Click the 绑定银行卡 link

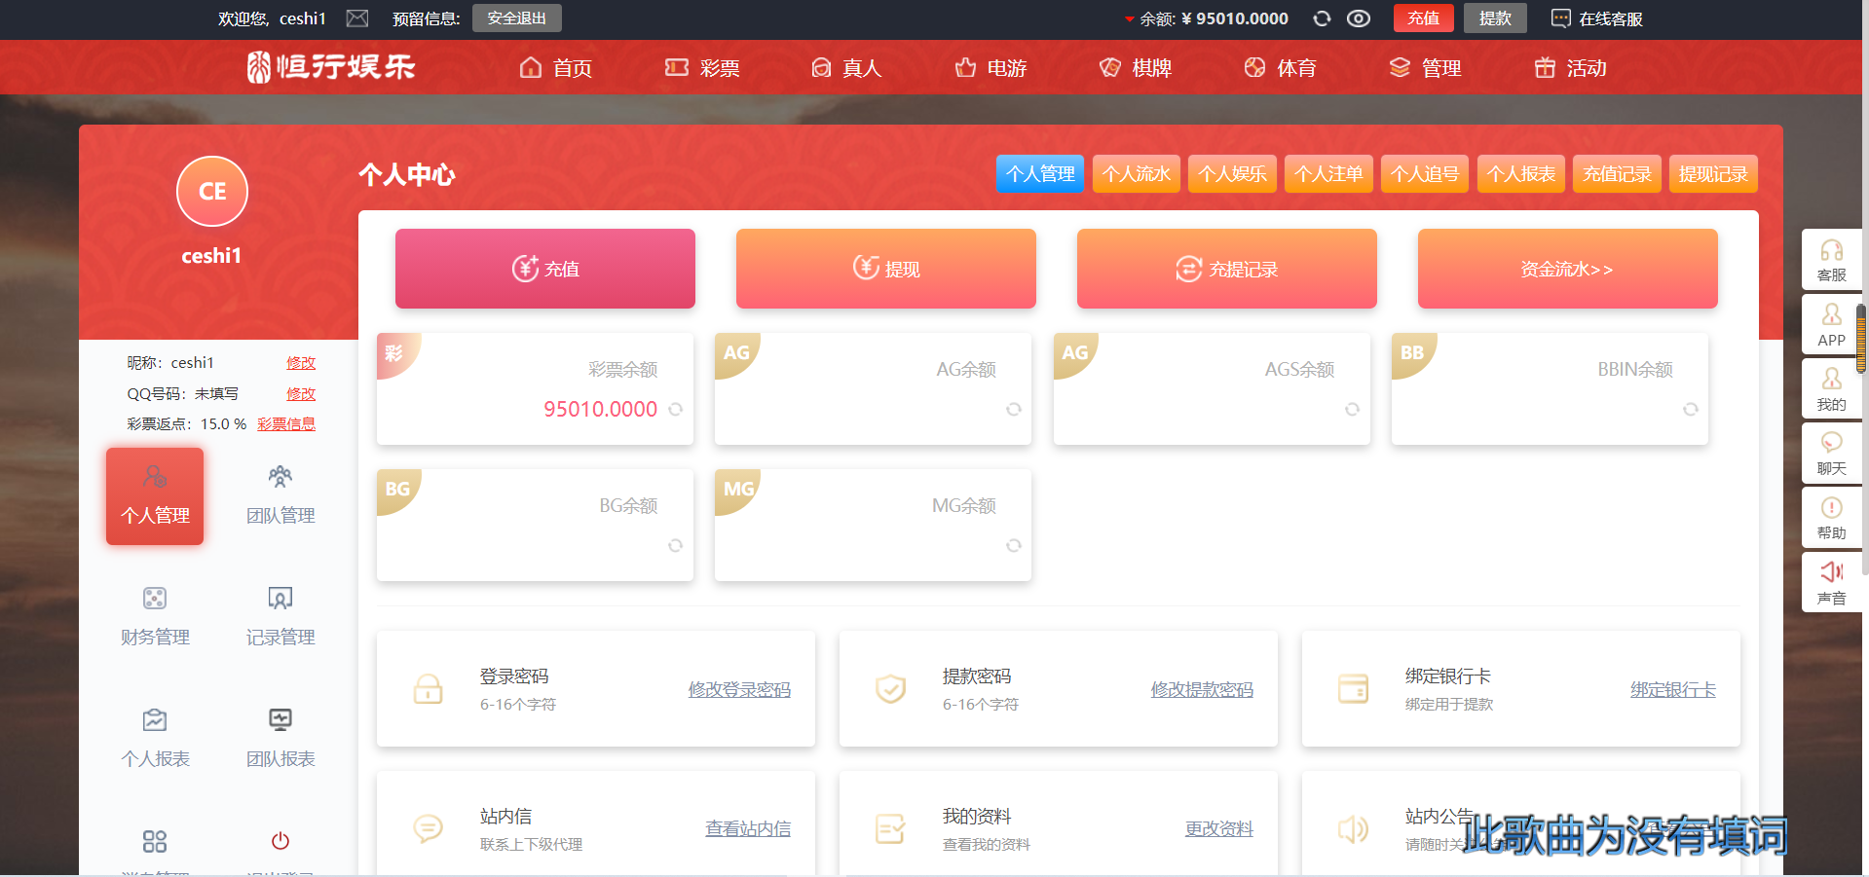[x=1672, y=690]
